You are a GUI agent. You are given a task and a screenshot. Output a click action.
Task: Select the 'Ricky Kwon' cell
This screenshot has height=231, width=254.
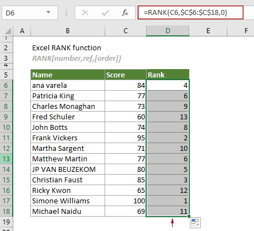click(68, 190)
